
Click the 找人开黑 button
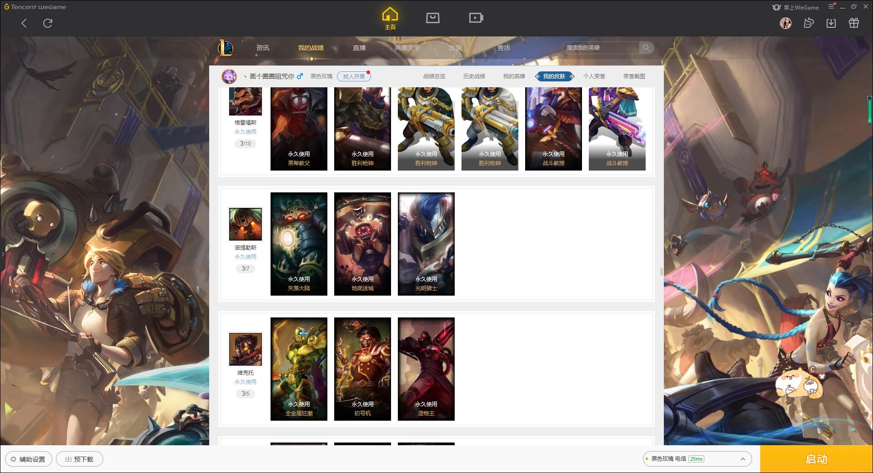tap(354, 76)
